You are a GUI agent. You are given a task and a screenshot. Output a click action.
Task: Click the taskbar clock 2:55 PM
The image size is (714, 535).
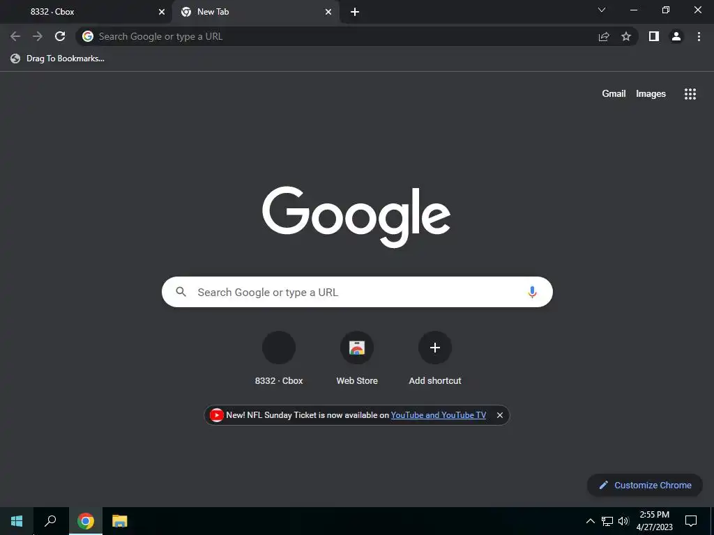click(654, 521)
